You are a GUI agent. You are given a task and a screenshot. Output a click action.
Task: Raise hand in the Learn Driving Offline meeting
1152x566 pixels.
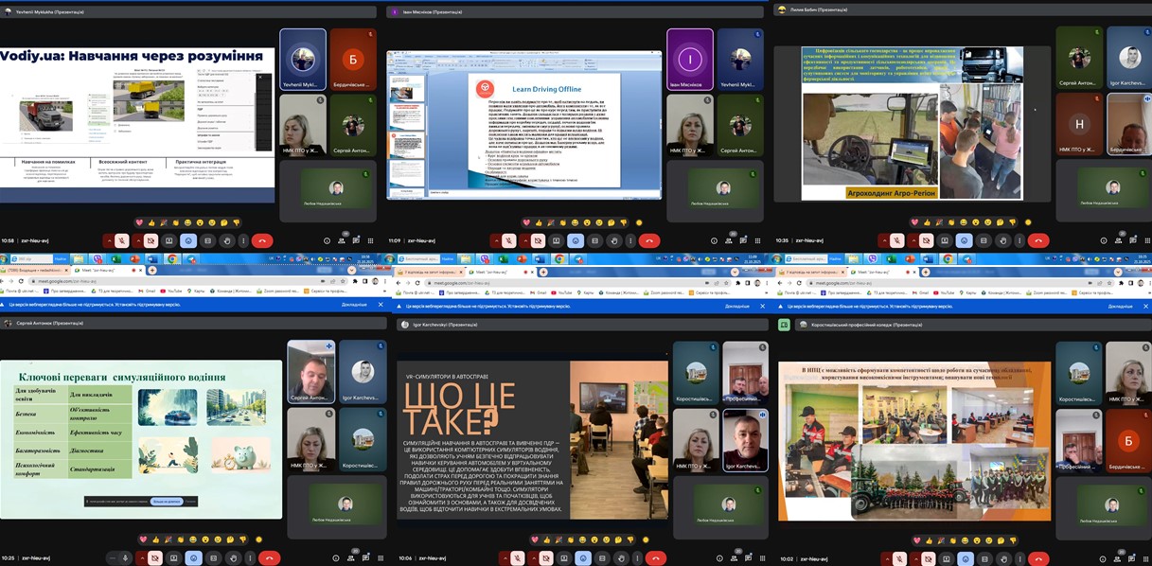coord(613,240)
